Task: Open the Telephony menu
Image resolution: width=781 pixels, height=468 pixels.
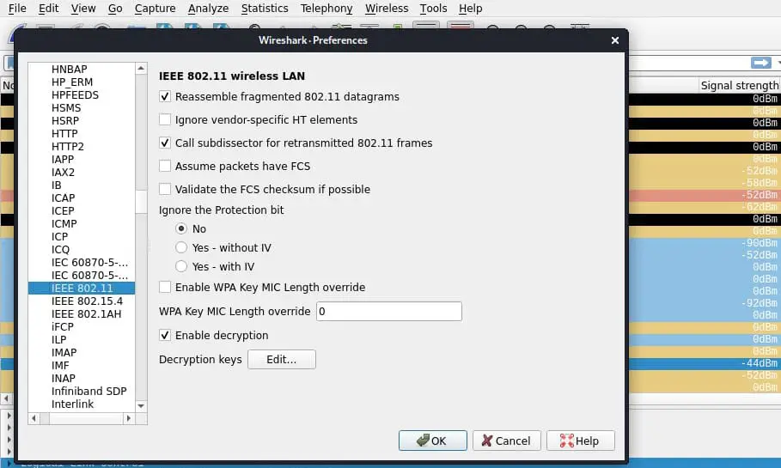Action: [326, 9]
